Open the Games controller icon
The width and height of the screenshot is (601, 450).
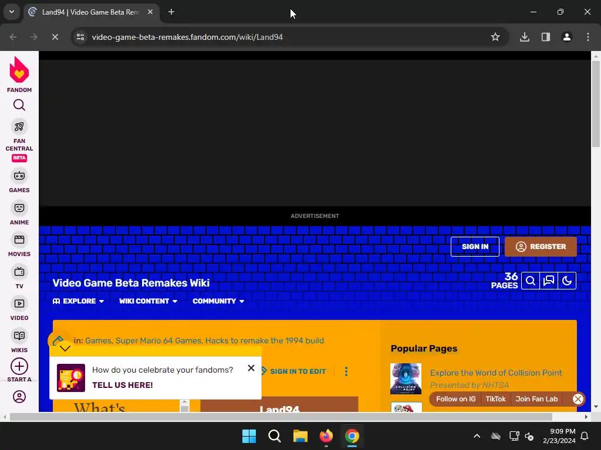pos(19,176)
